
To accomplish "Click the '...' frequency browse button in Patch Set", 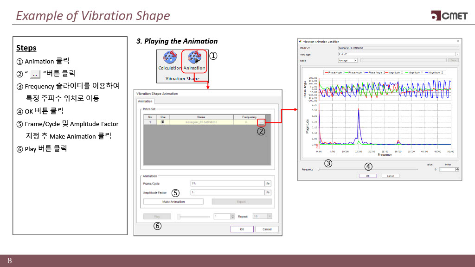I will (261, 122).
